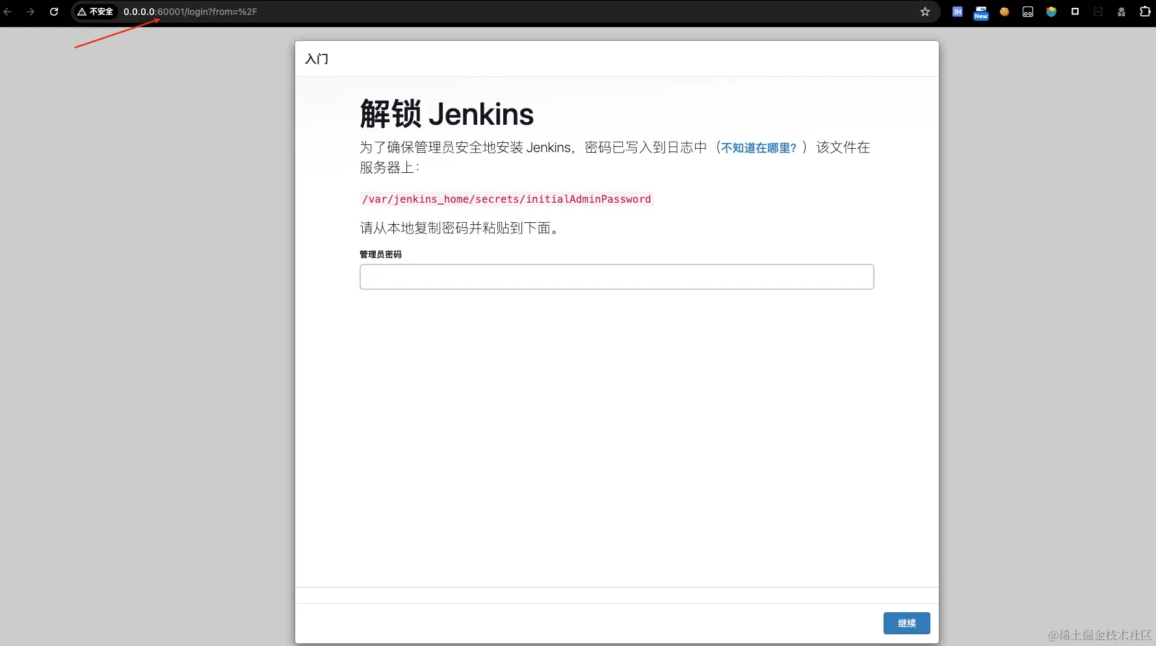Viewport: 1156px width, 646px height.
Task: Open the extension with two-circle square icon
Action: point(1028,12)
